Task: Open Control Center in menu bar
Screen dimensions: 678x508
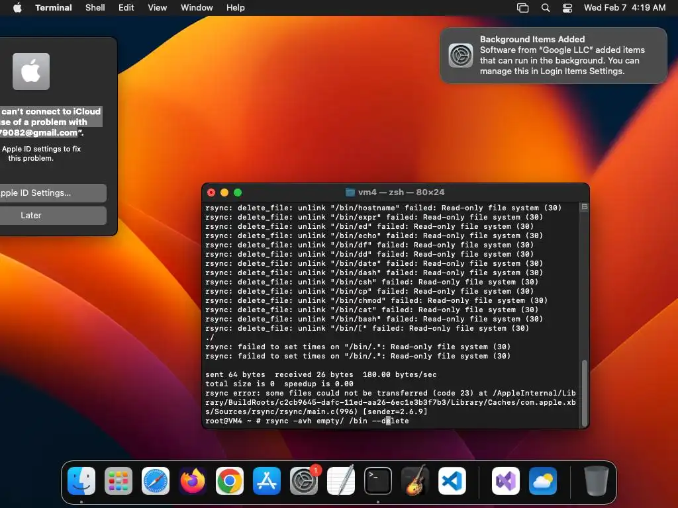Action: click(567, 7)
